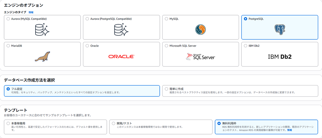Select the 簡単に作成 radio button
This screenshot has width=322, height=138.
tap(167, 89)
